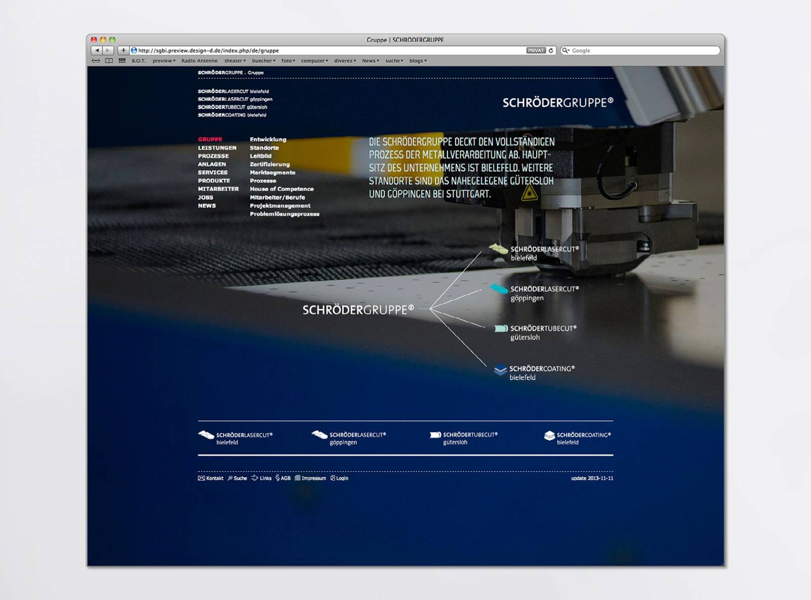Show all bookmarks with the book icon
The width and height of the screenshot is (811, 600).
(109, 61)
